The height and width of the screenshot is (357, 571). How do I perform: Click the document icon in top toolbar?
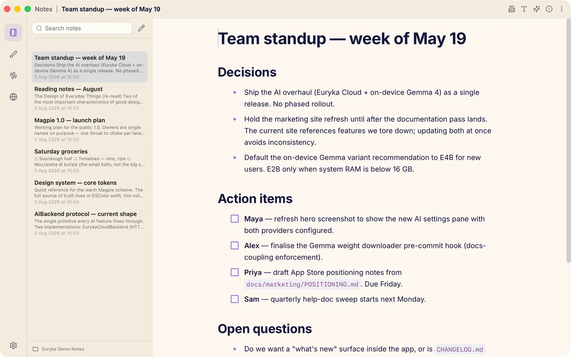coord(511,9)
